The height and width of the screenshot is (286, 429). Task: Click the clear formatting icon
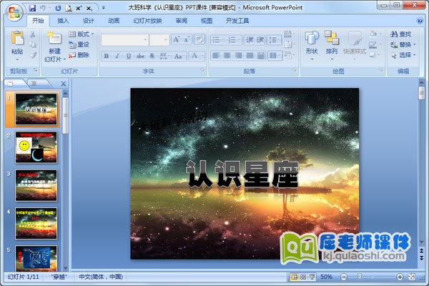199,39
